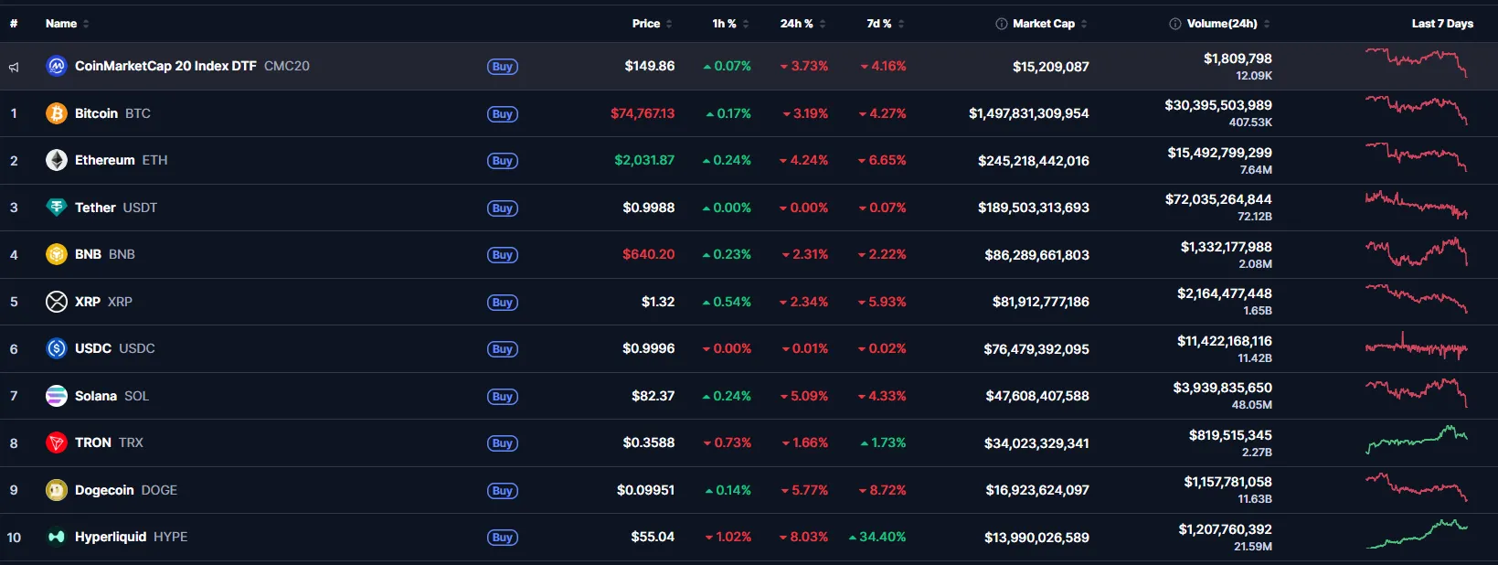Image resolution: width=1498 pixels, height=565 pixels.
Task: Click the Solana logo icon
Action: 57,396
